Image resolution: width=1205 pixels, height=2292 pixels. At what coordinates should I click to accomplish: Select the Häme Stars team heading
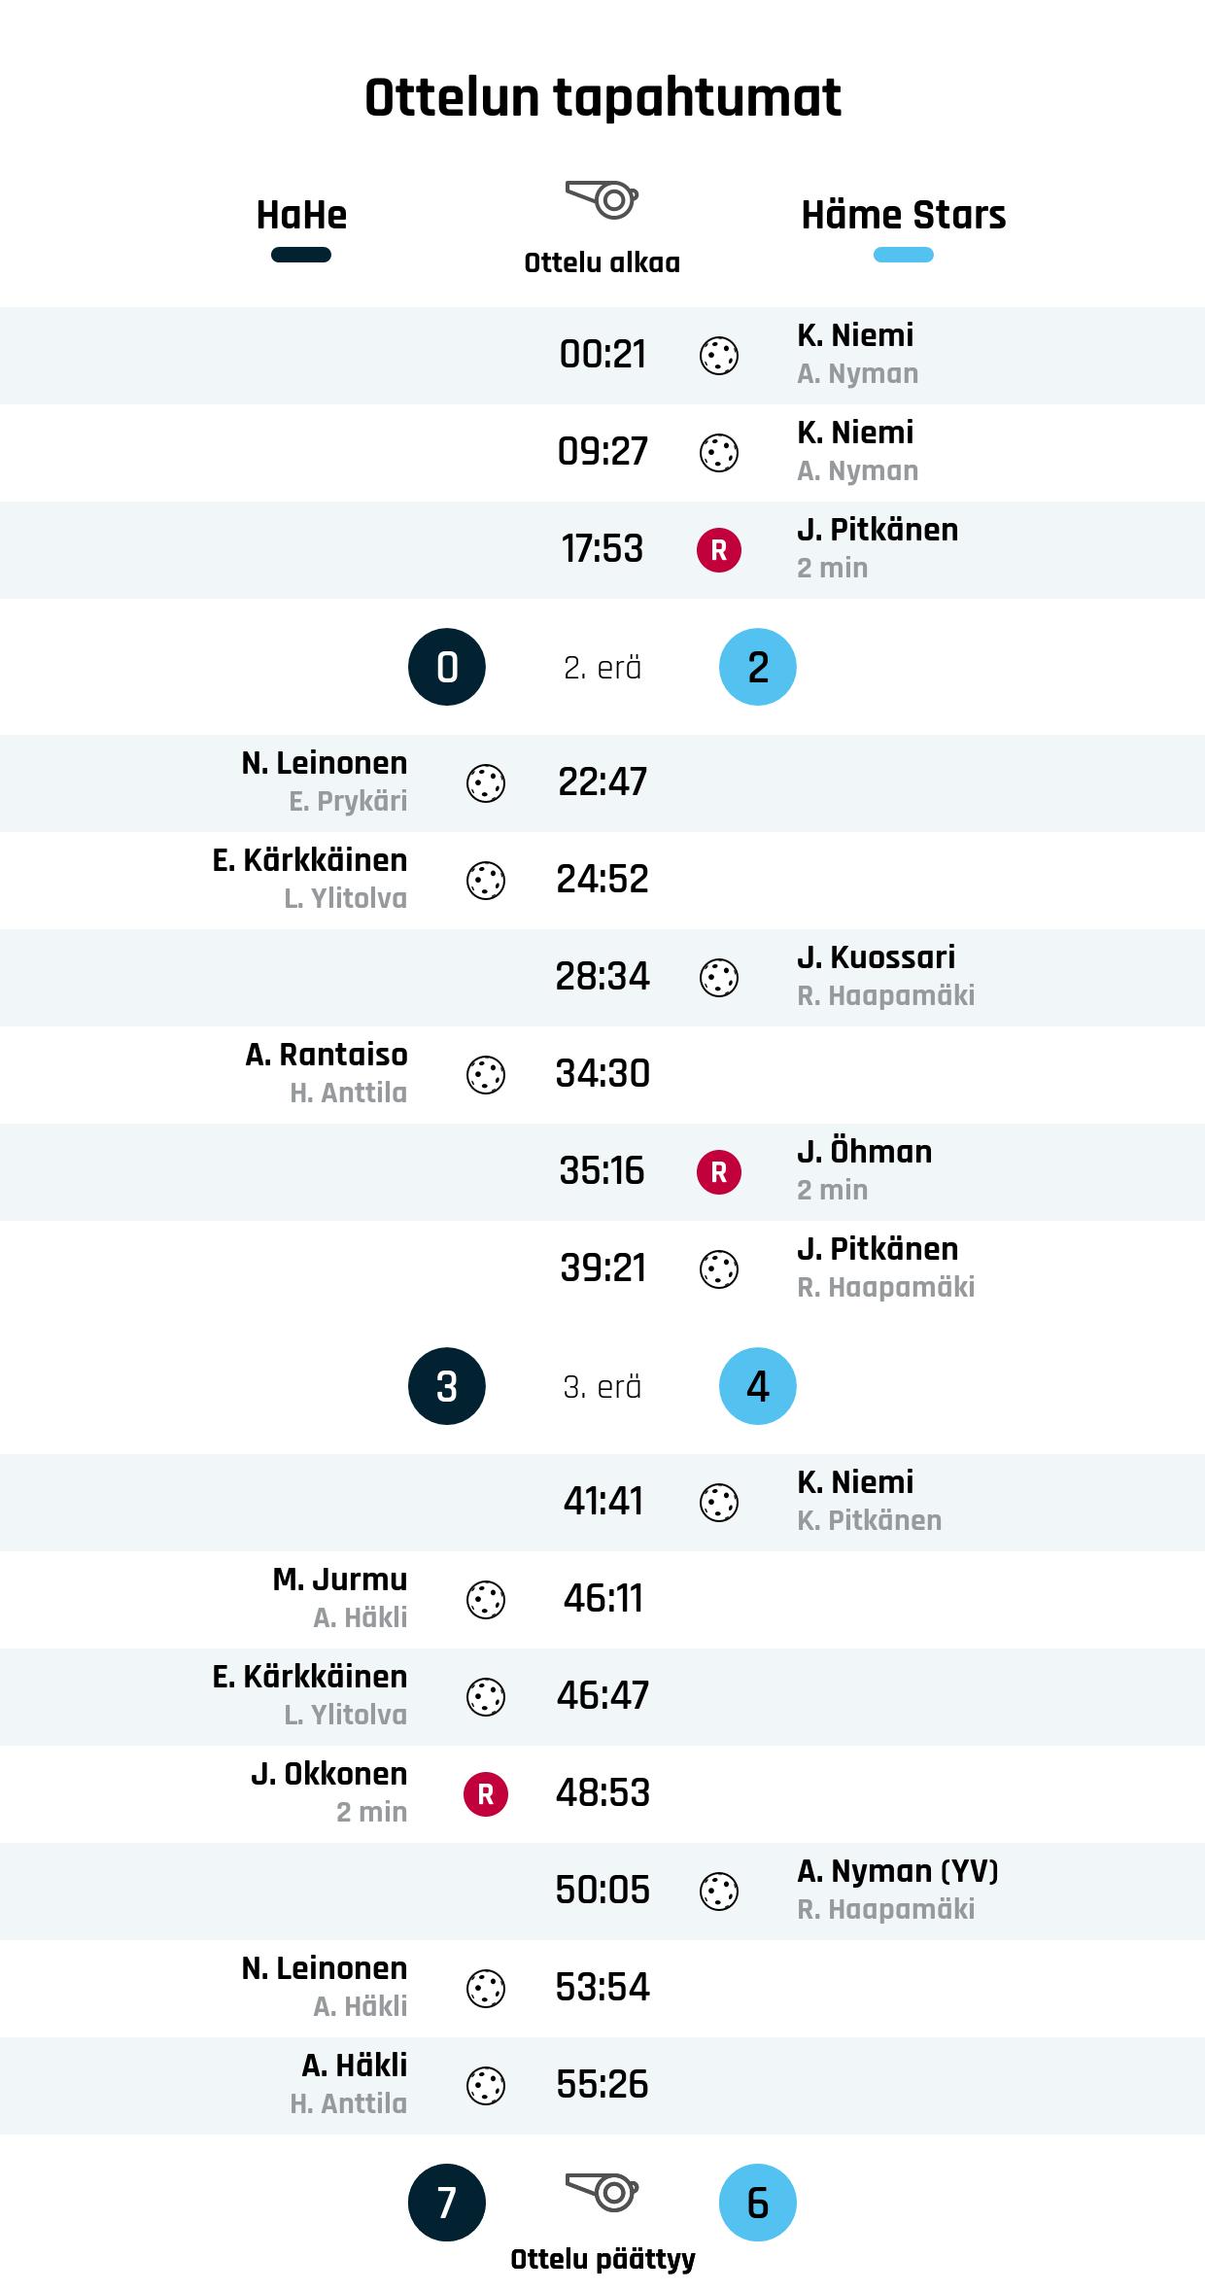(x=903, y=215)
